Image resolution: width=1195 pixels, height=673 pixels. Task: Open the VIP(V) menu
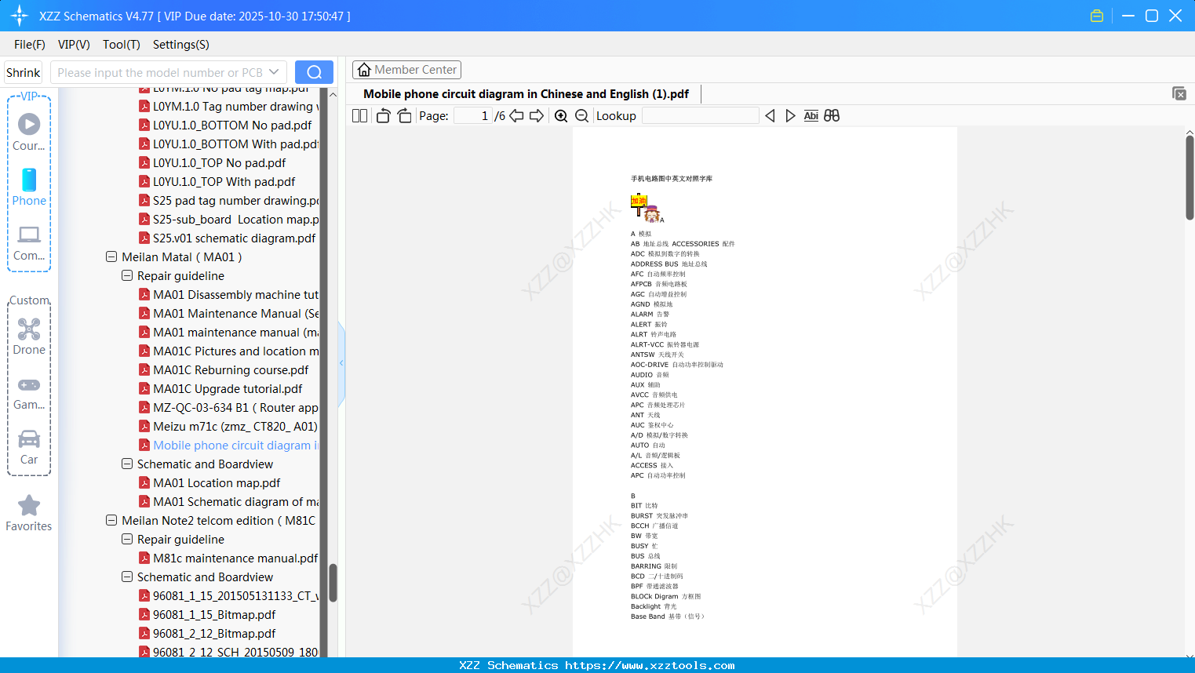pos(74,45)
